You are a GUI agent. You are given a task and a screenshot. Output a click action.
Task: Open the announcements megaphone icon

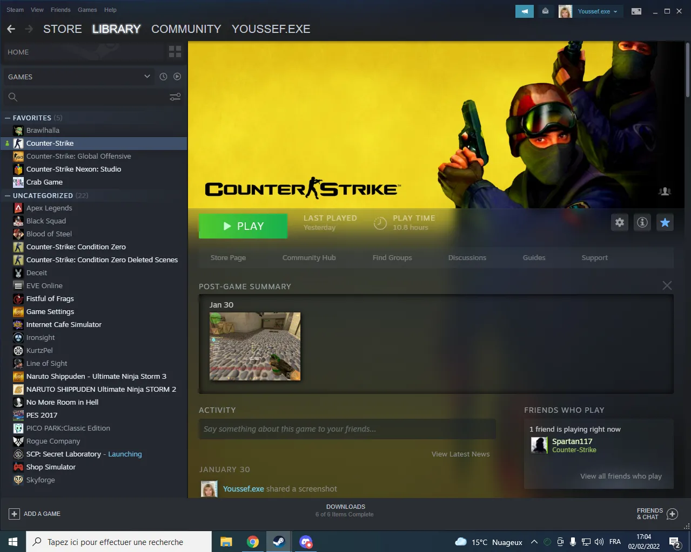(524, 11)
